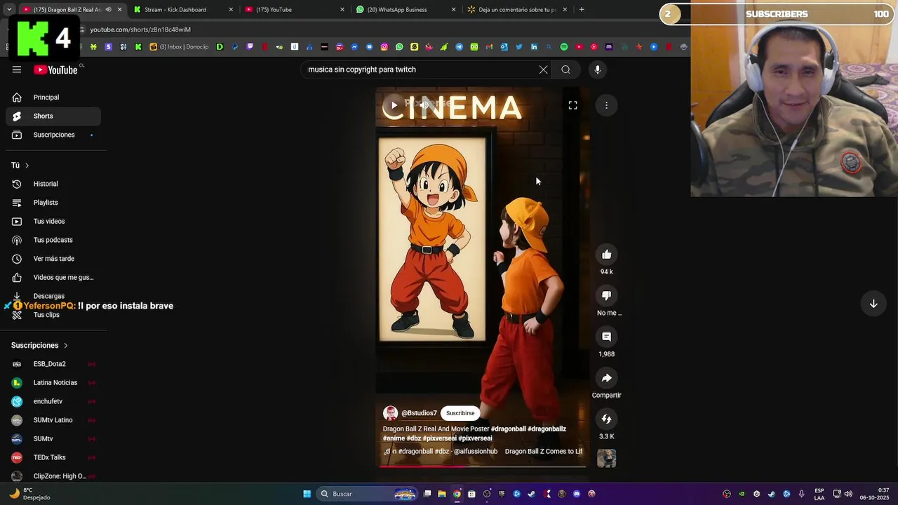Screen dimensions: 898x505
Task: Switch to WhatsApp Business tab
Action: pyautogui.click(x=406, y=10)
